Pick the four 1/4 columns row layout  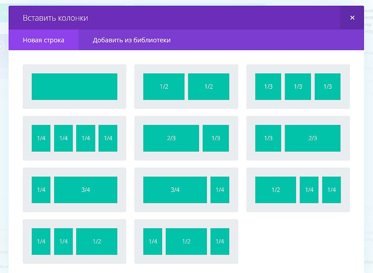coord(75,138)
